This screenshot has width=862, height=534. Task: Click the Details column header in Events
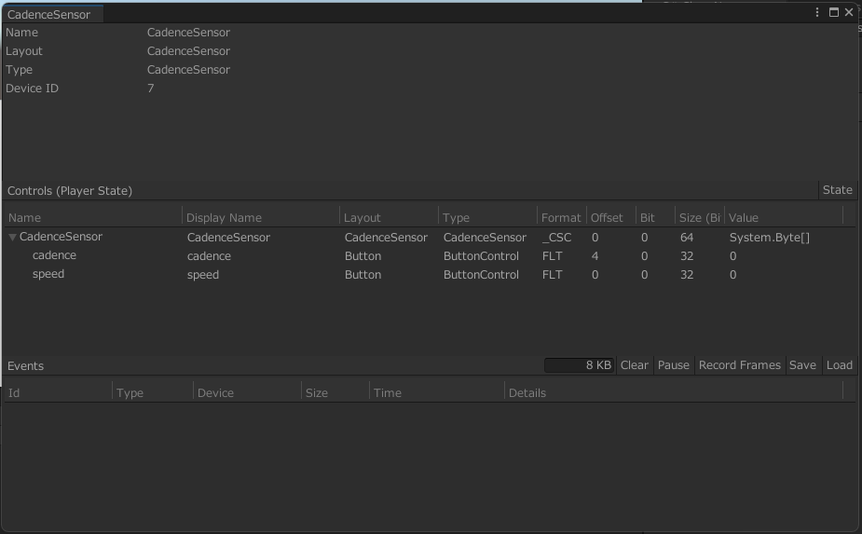[674, 392]
